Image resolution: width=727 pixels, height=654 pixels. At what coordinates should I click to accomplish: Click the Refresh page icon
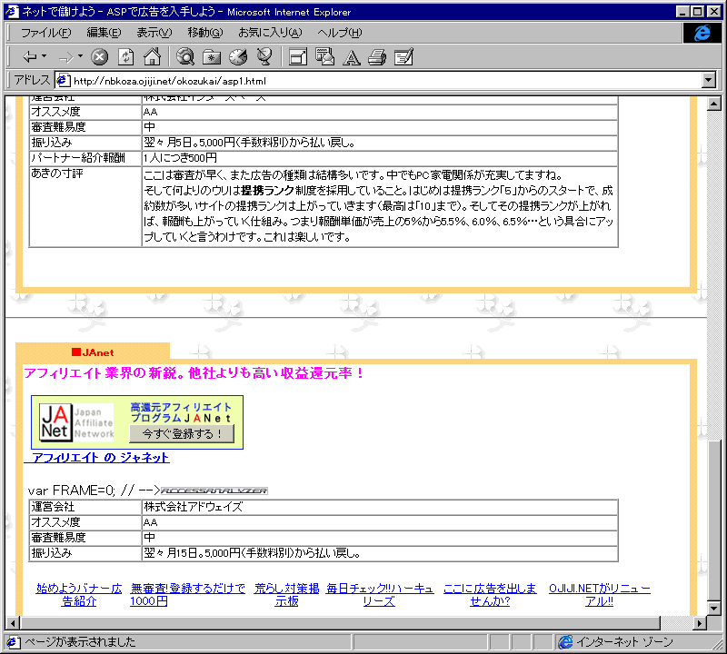(125, 57)
